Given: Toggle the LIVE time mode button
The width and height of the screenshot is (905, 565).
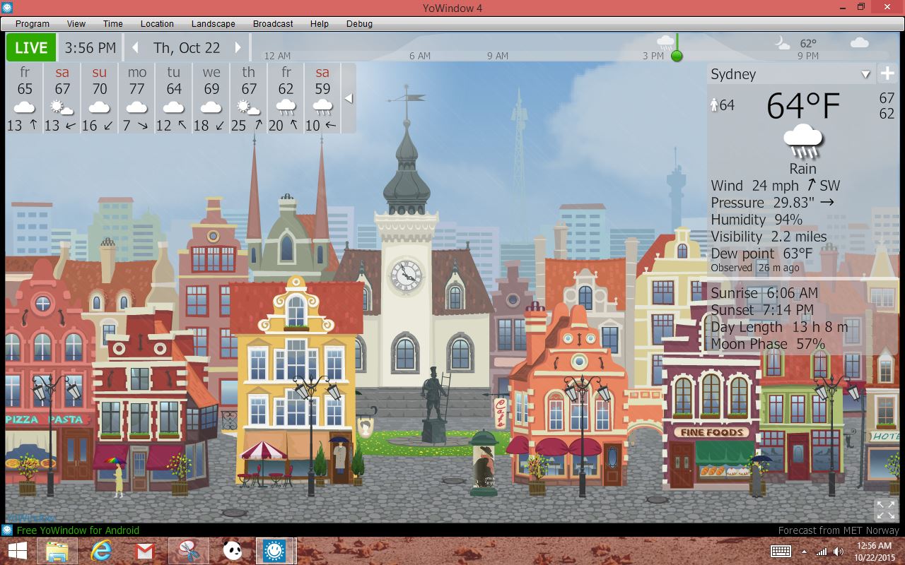Looking at the screenshot, I should (x=31, y=48).
